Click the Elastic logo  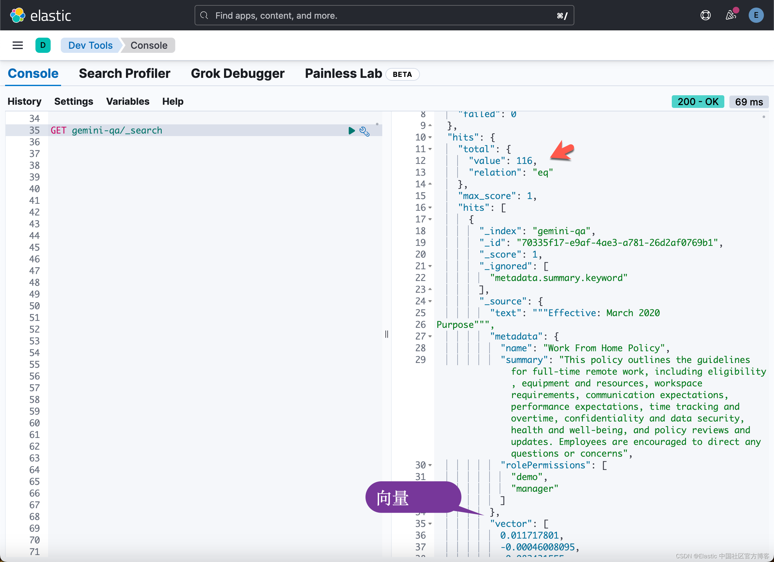41,16
